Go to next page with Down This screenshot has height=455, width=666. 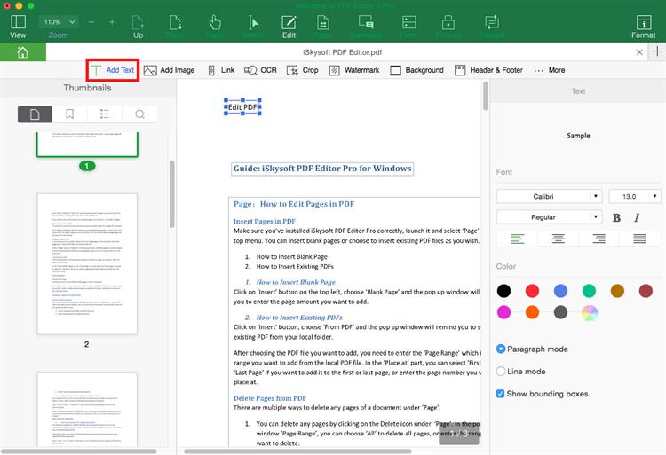click(176, 27)
